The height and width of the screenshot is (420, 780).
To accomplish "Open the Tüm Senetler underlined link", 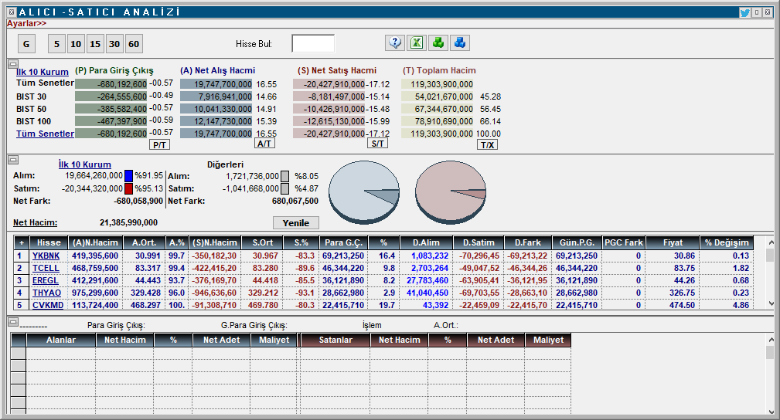I will [46, 134].
